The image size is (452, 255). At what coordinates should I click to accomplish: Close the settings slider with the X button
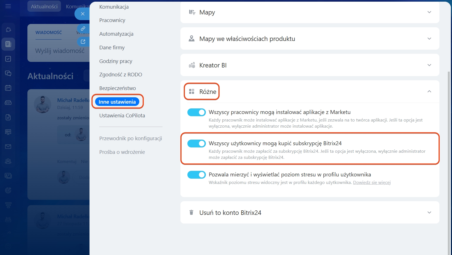(83, 14)
